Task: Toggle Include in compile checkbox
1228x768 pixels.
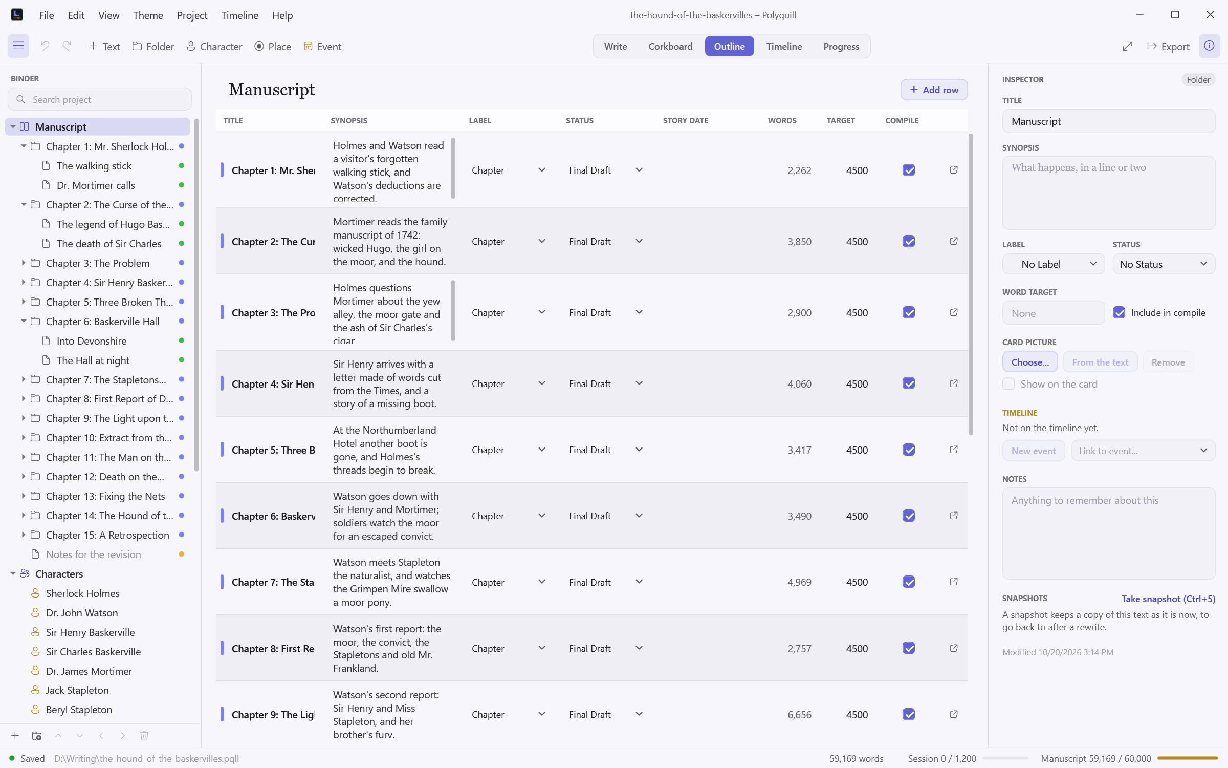Action: point(1119,312)
